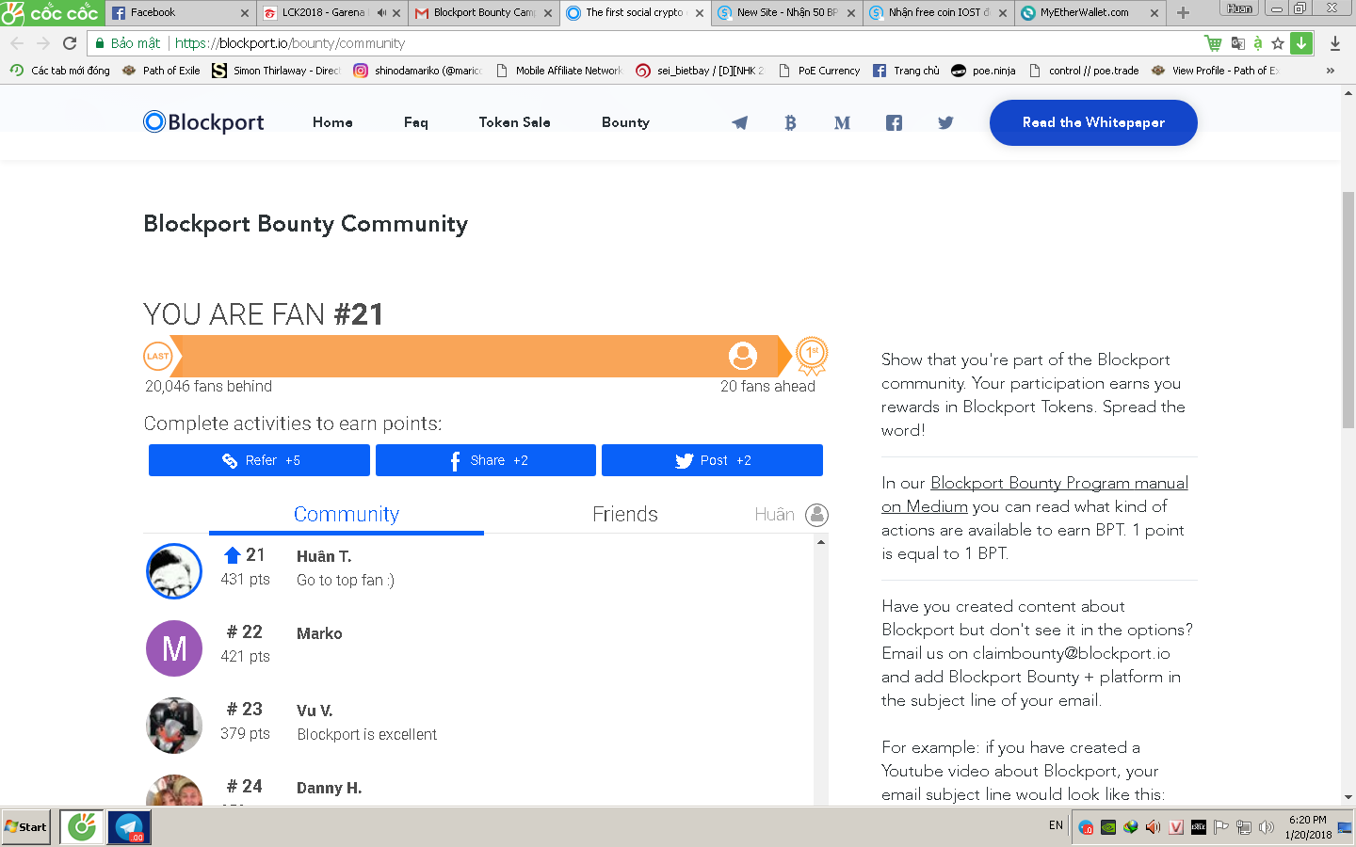The width and height of the screenshot is (1356, 847).
Task: Open the Cốc Cốc browser menu logo
Action: point(51,12)
